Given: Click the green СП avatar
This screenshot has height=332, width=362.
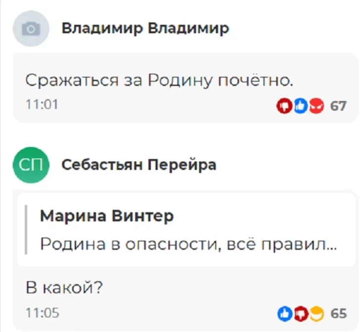Looking at the screenshot, I should [31, 165].
